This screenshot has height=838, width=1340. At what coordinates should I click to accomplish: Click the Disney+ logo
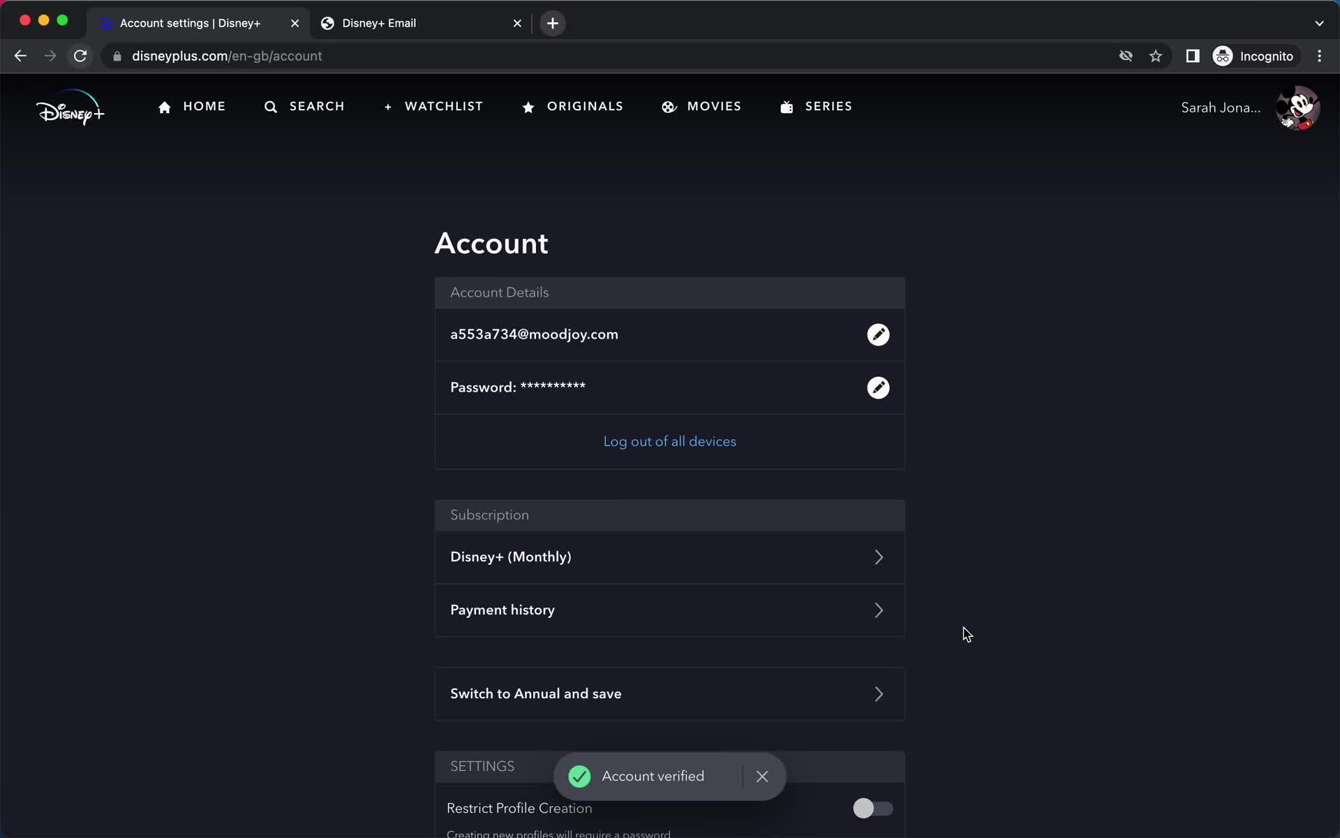[70, 108]
